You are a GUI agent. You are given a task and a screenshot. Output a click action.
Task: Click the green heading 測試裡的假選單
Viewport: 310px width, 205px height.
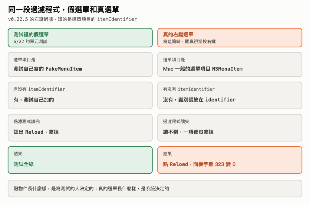point(31,34)
